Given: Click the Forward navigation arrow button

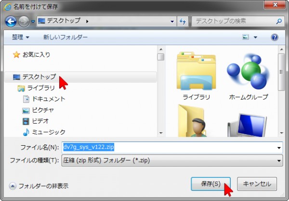Looking at the screenshot, I should click(24, 22).
